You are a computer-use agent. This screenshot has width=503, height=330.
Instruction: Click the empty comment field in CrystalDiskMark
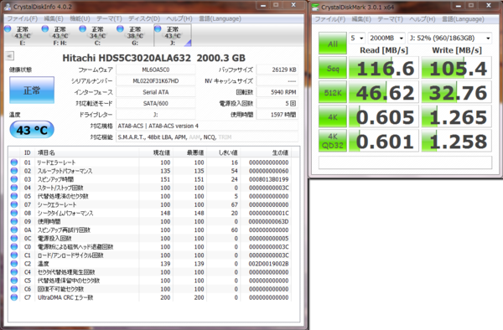[x=405, y=162]
